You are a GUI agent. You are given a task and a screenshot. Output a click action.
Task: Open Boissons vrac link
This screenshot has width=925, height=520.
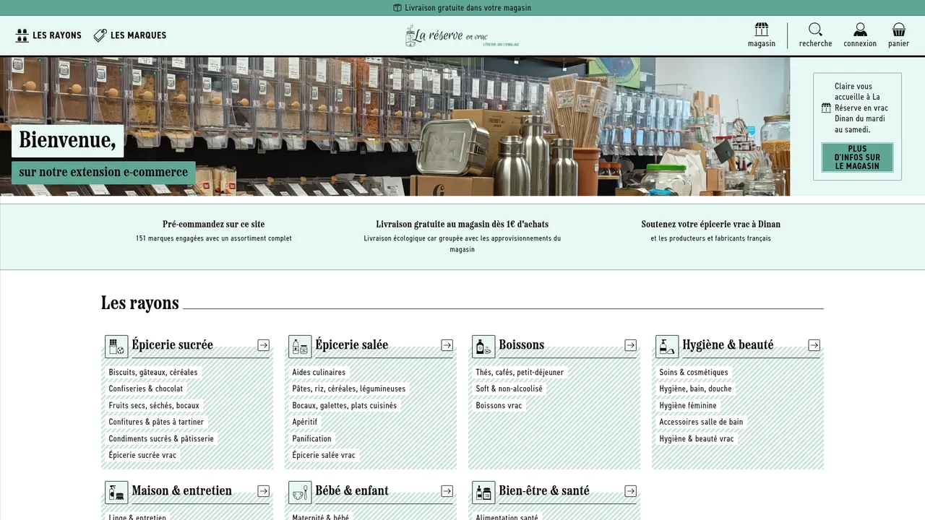499,406
